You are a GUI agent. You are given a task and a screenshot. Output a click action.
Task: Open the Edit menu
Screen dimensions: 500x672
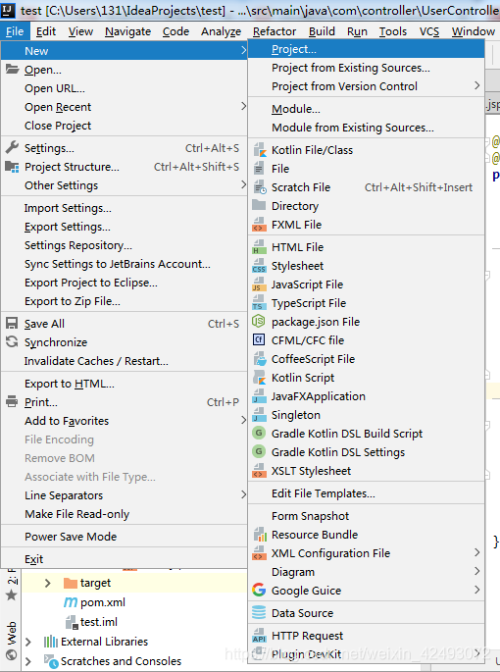46,31
